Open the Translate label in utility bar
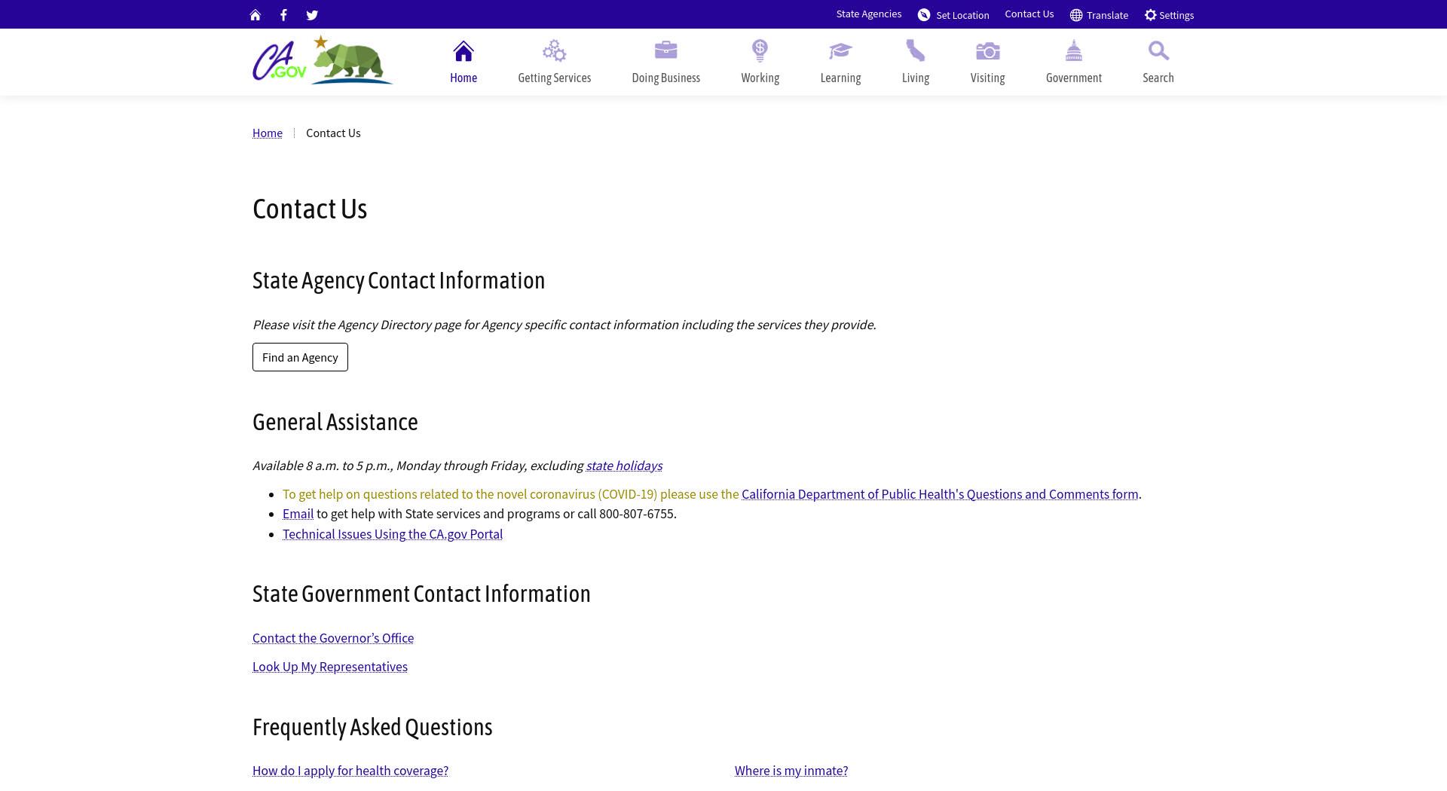Screen dimensions: 1447x791 click(x=1107, y=15)
